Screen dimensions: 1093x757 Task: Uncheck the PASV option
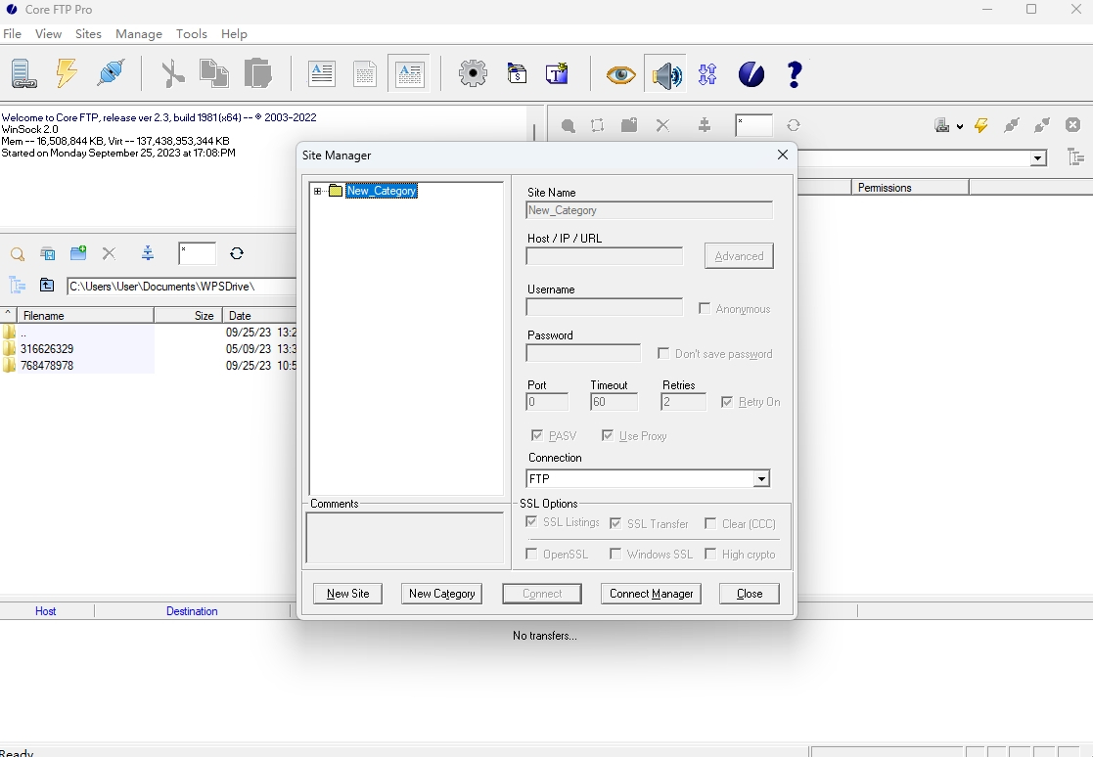537,435
